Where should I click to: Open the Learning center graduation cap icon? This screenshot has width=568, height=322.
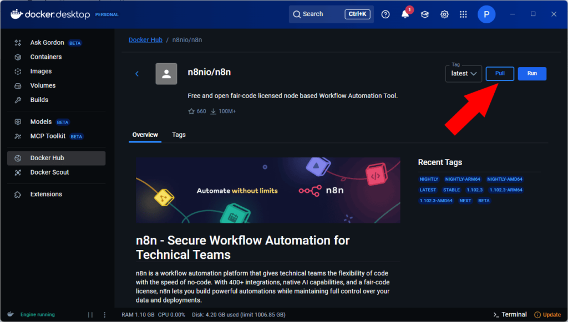point(424,14)
